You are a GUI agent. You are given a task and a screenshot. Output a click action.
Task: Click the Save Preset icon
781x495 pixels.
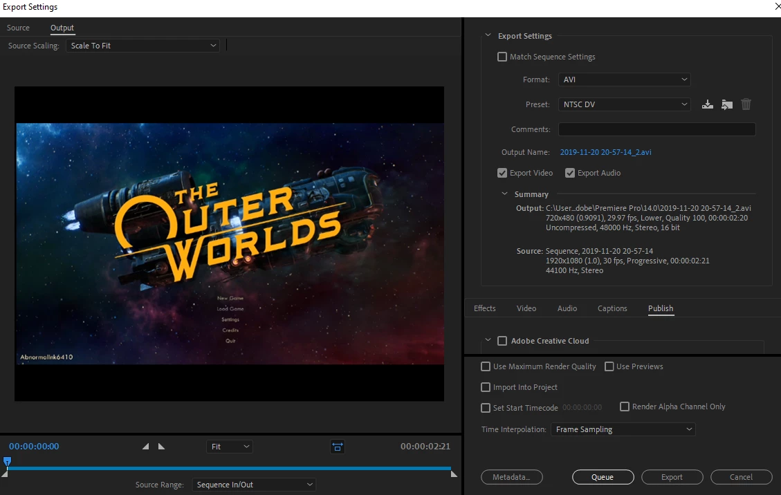[707, 104]
